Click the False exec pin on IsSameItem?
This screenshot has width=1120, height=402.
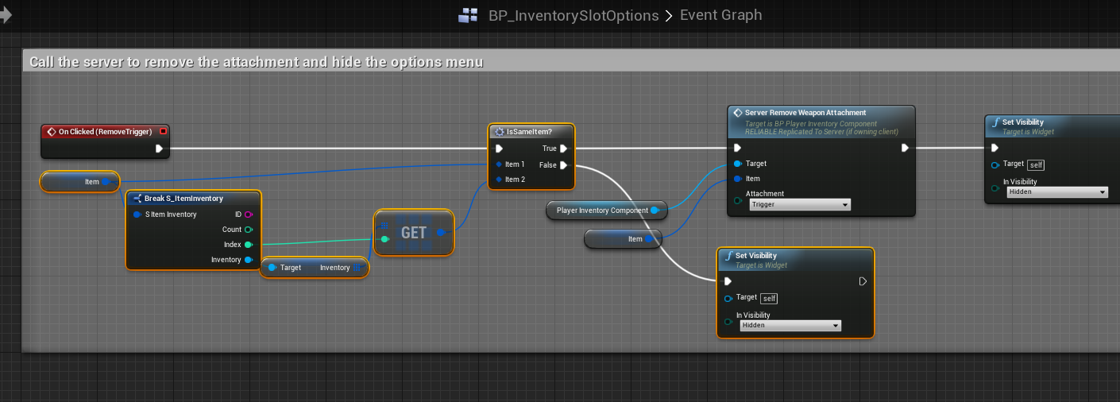click(x=563, y=165)
